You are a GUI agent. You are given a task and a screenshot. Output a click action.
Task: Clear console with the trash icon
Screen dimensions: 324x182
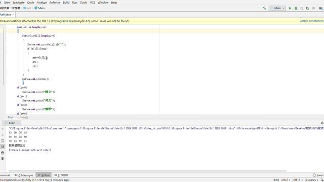tap(3, 158)
